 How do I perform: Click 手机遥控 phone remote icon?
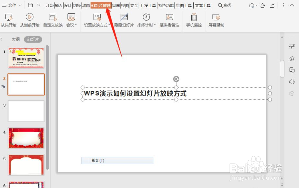pyautogui.click(x=194, y=17)
